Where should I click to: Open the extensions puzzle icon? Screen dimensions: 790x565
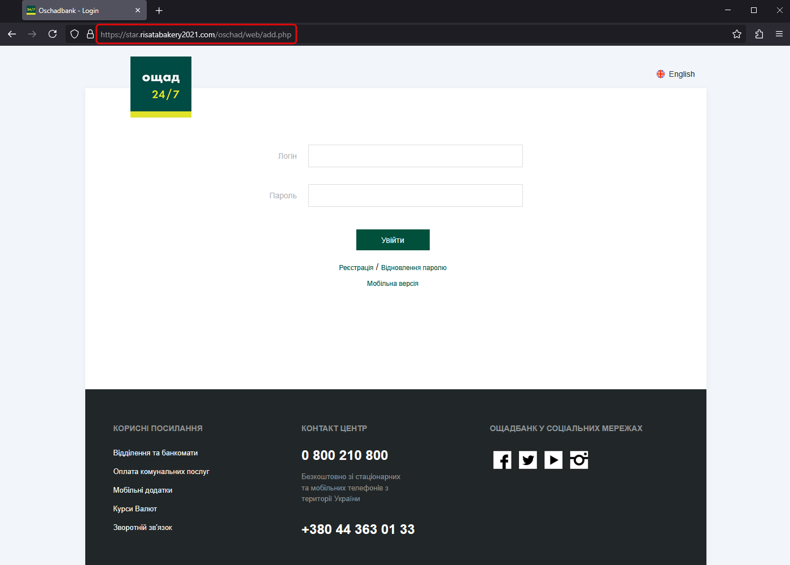tap(759, 34)
